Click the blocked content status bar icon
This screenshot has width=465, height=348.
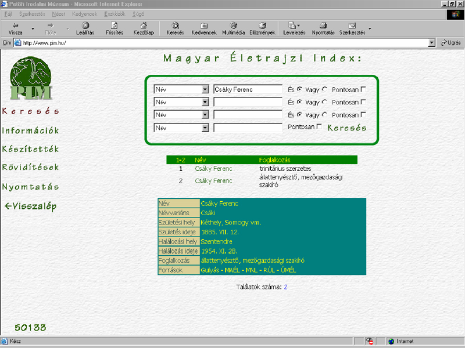(370, 341)
